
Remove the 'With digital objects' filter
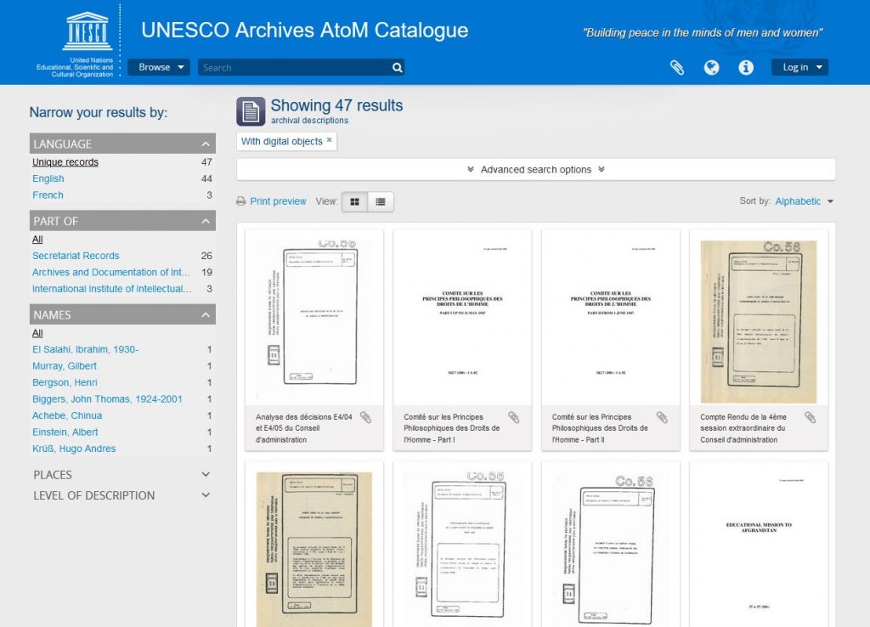330,140
